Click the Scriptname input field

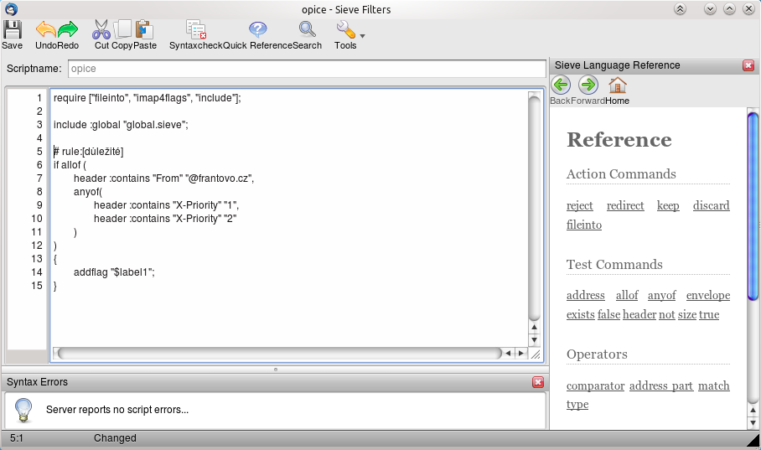[306, 69]
